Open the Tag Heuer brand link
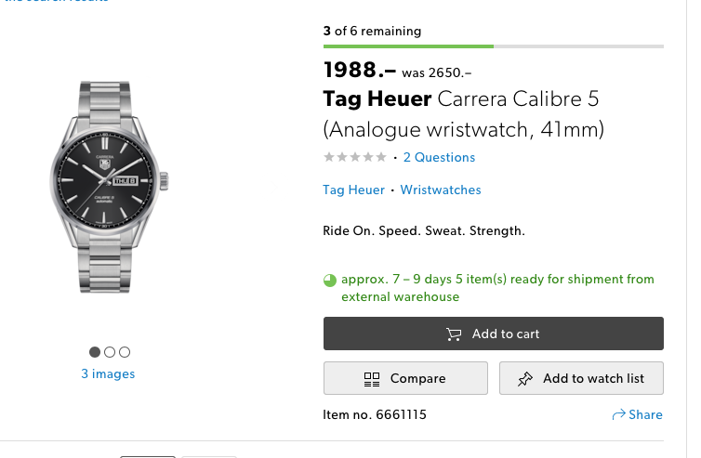Screen dimensions: 701x458 coord(353,190)
